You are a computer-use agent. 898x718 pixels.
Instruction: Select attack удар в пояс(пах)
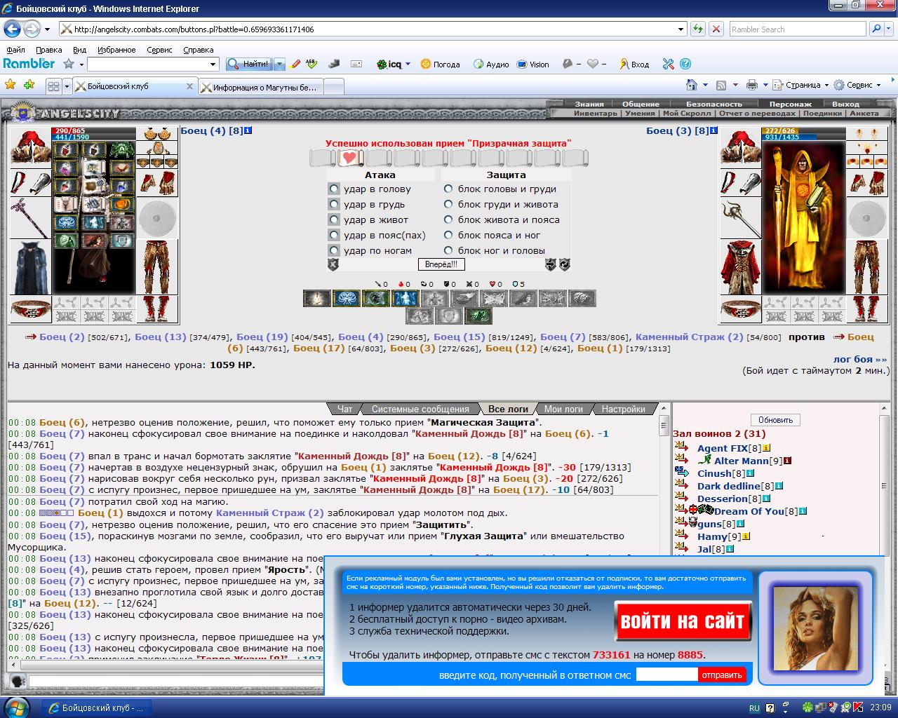tap(334, 236)
